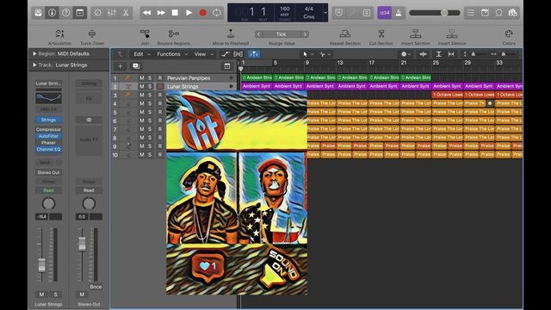Open the media Browsers button
This screenshot has width=551, height=310.
coord(513,13)
